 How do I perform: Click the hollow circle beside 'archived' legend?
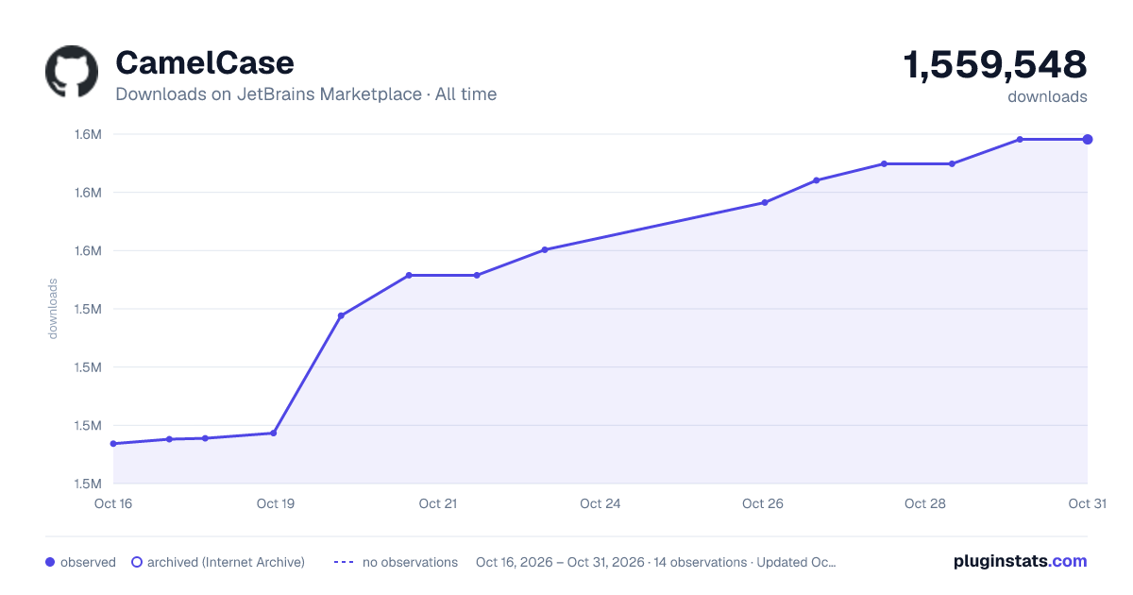click(136, 562)
